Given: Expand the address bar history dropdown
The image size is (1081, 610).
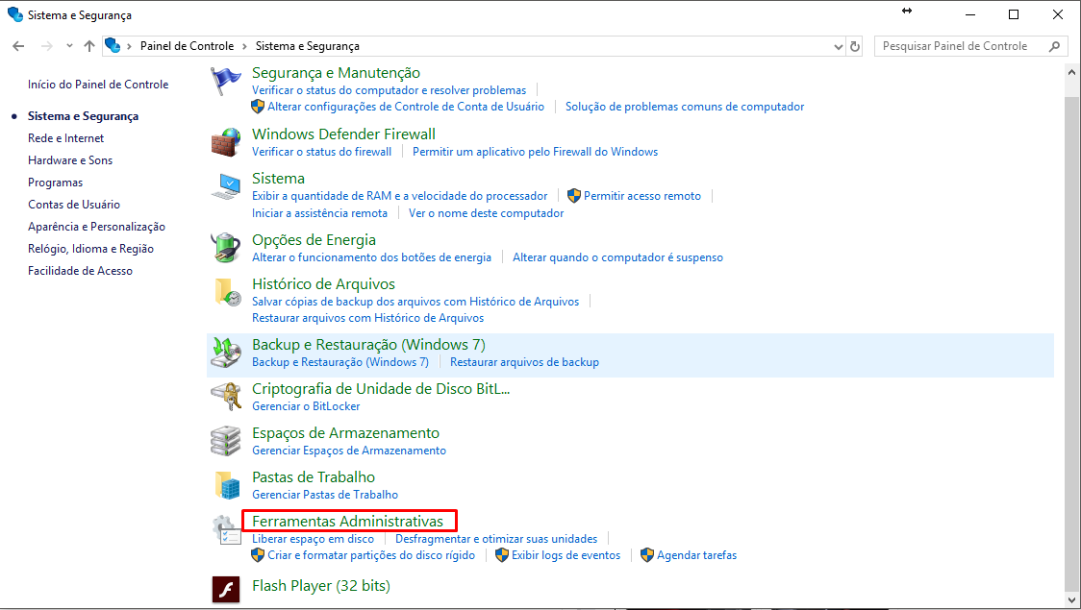Looking at the screenshot, I should [x=839, y=47].
